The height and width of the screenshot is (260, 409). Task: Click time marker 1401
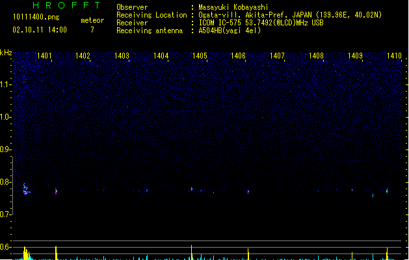tap(44, 56)
